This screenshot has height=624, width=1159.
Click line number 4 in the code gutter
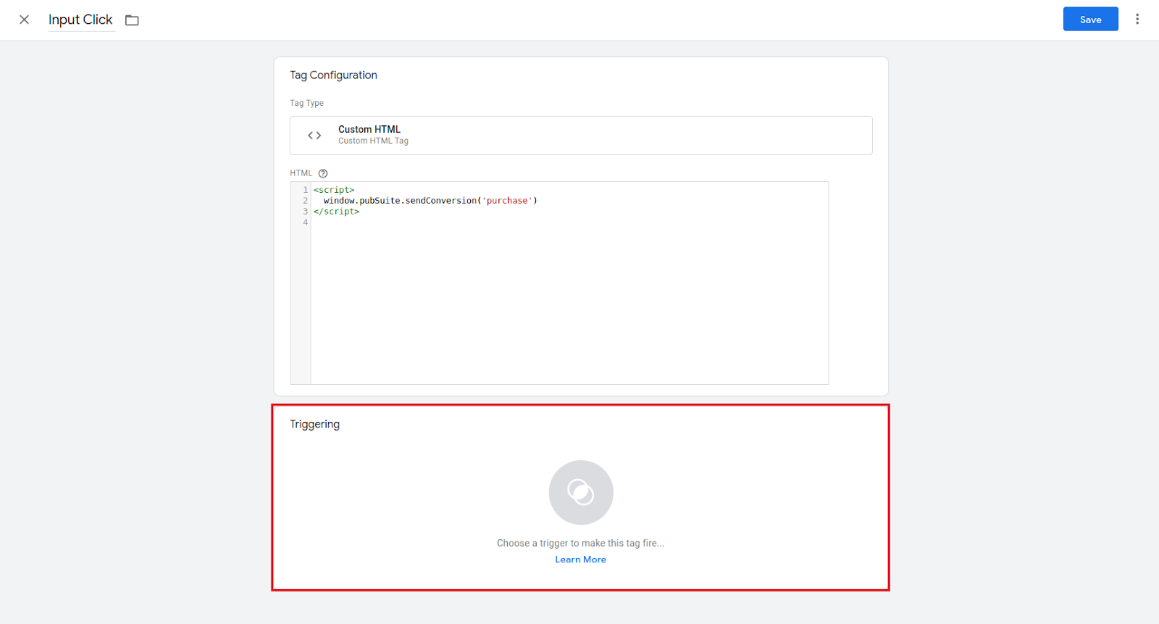(x=305, y=222)
